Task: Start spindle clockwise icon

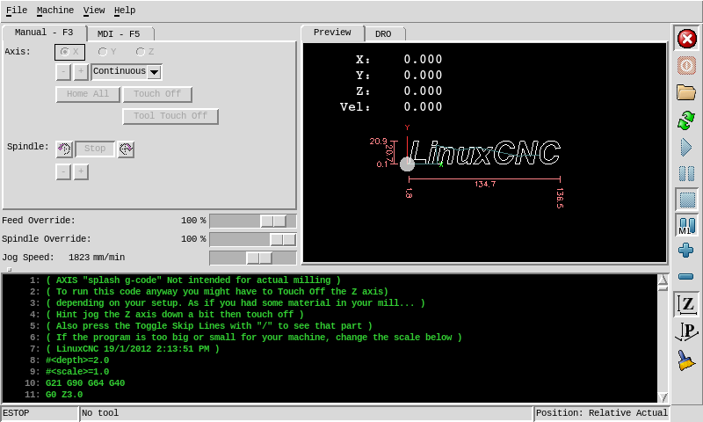Action: pyautogui.click(x=126, y=149)
